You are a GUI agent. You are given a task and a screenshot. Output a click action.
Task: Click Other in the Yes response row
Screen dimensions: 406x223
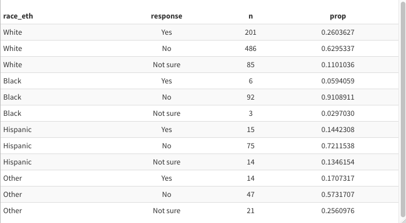(12, 178)
